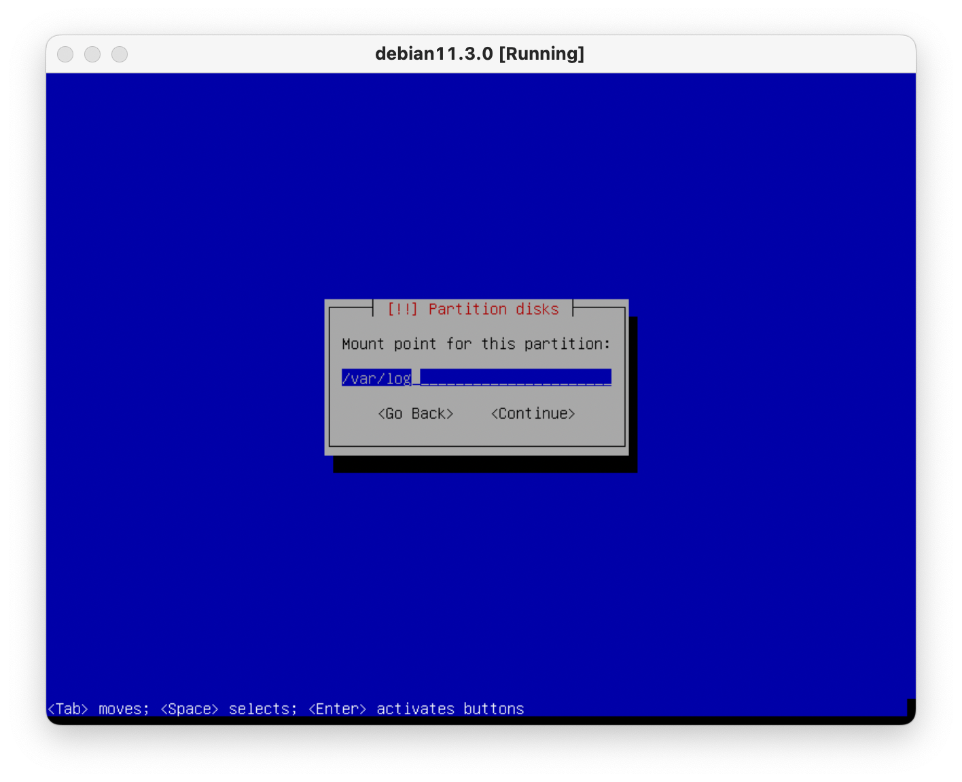962x782 pixels.
Task: Click the blue background below the dialog
Action: tap(476, 577)
